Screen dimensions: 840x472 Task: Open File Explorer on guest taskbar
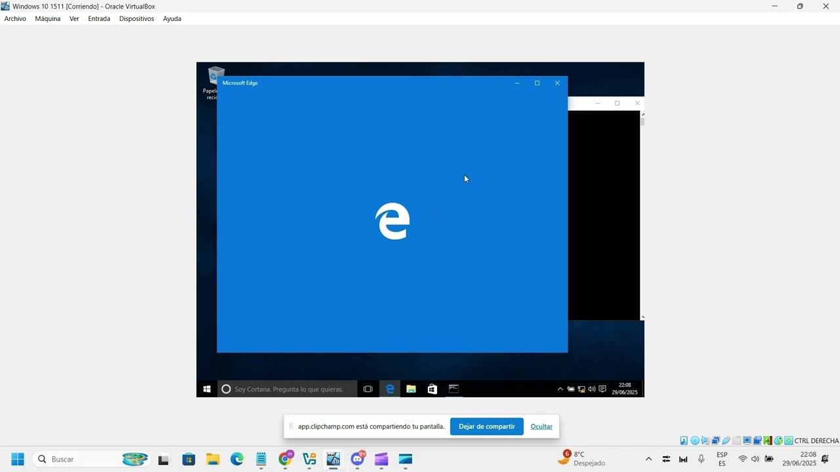click(x=411, y=389)
